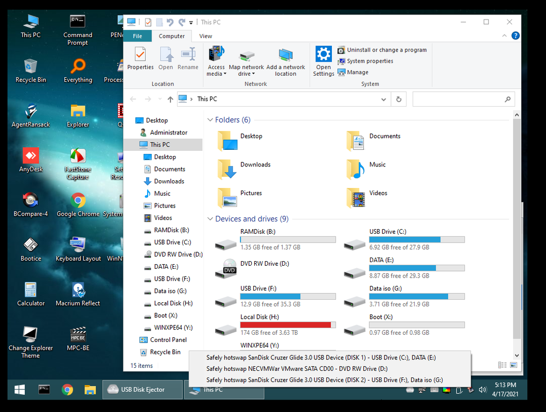546x412 pixels.
Task: Open System properties from ribbon
Action: click(x=365, y=61)
